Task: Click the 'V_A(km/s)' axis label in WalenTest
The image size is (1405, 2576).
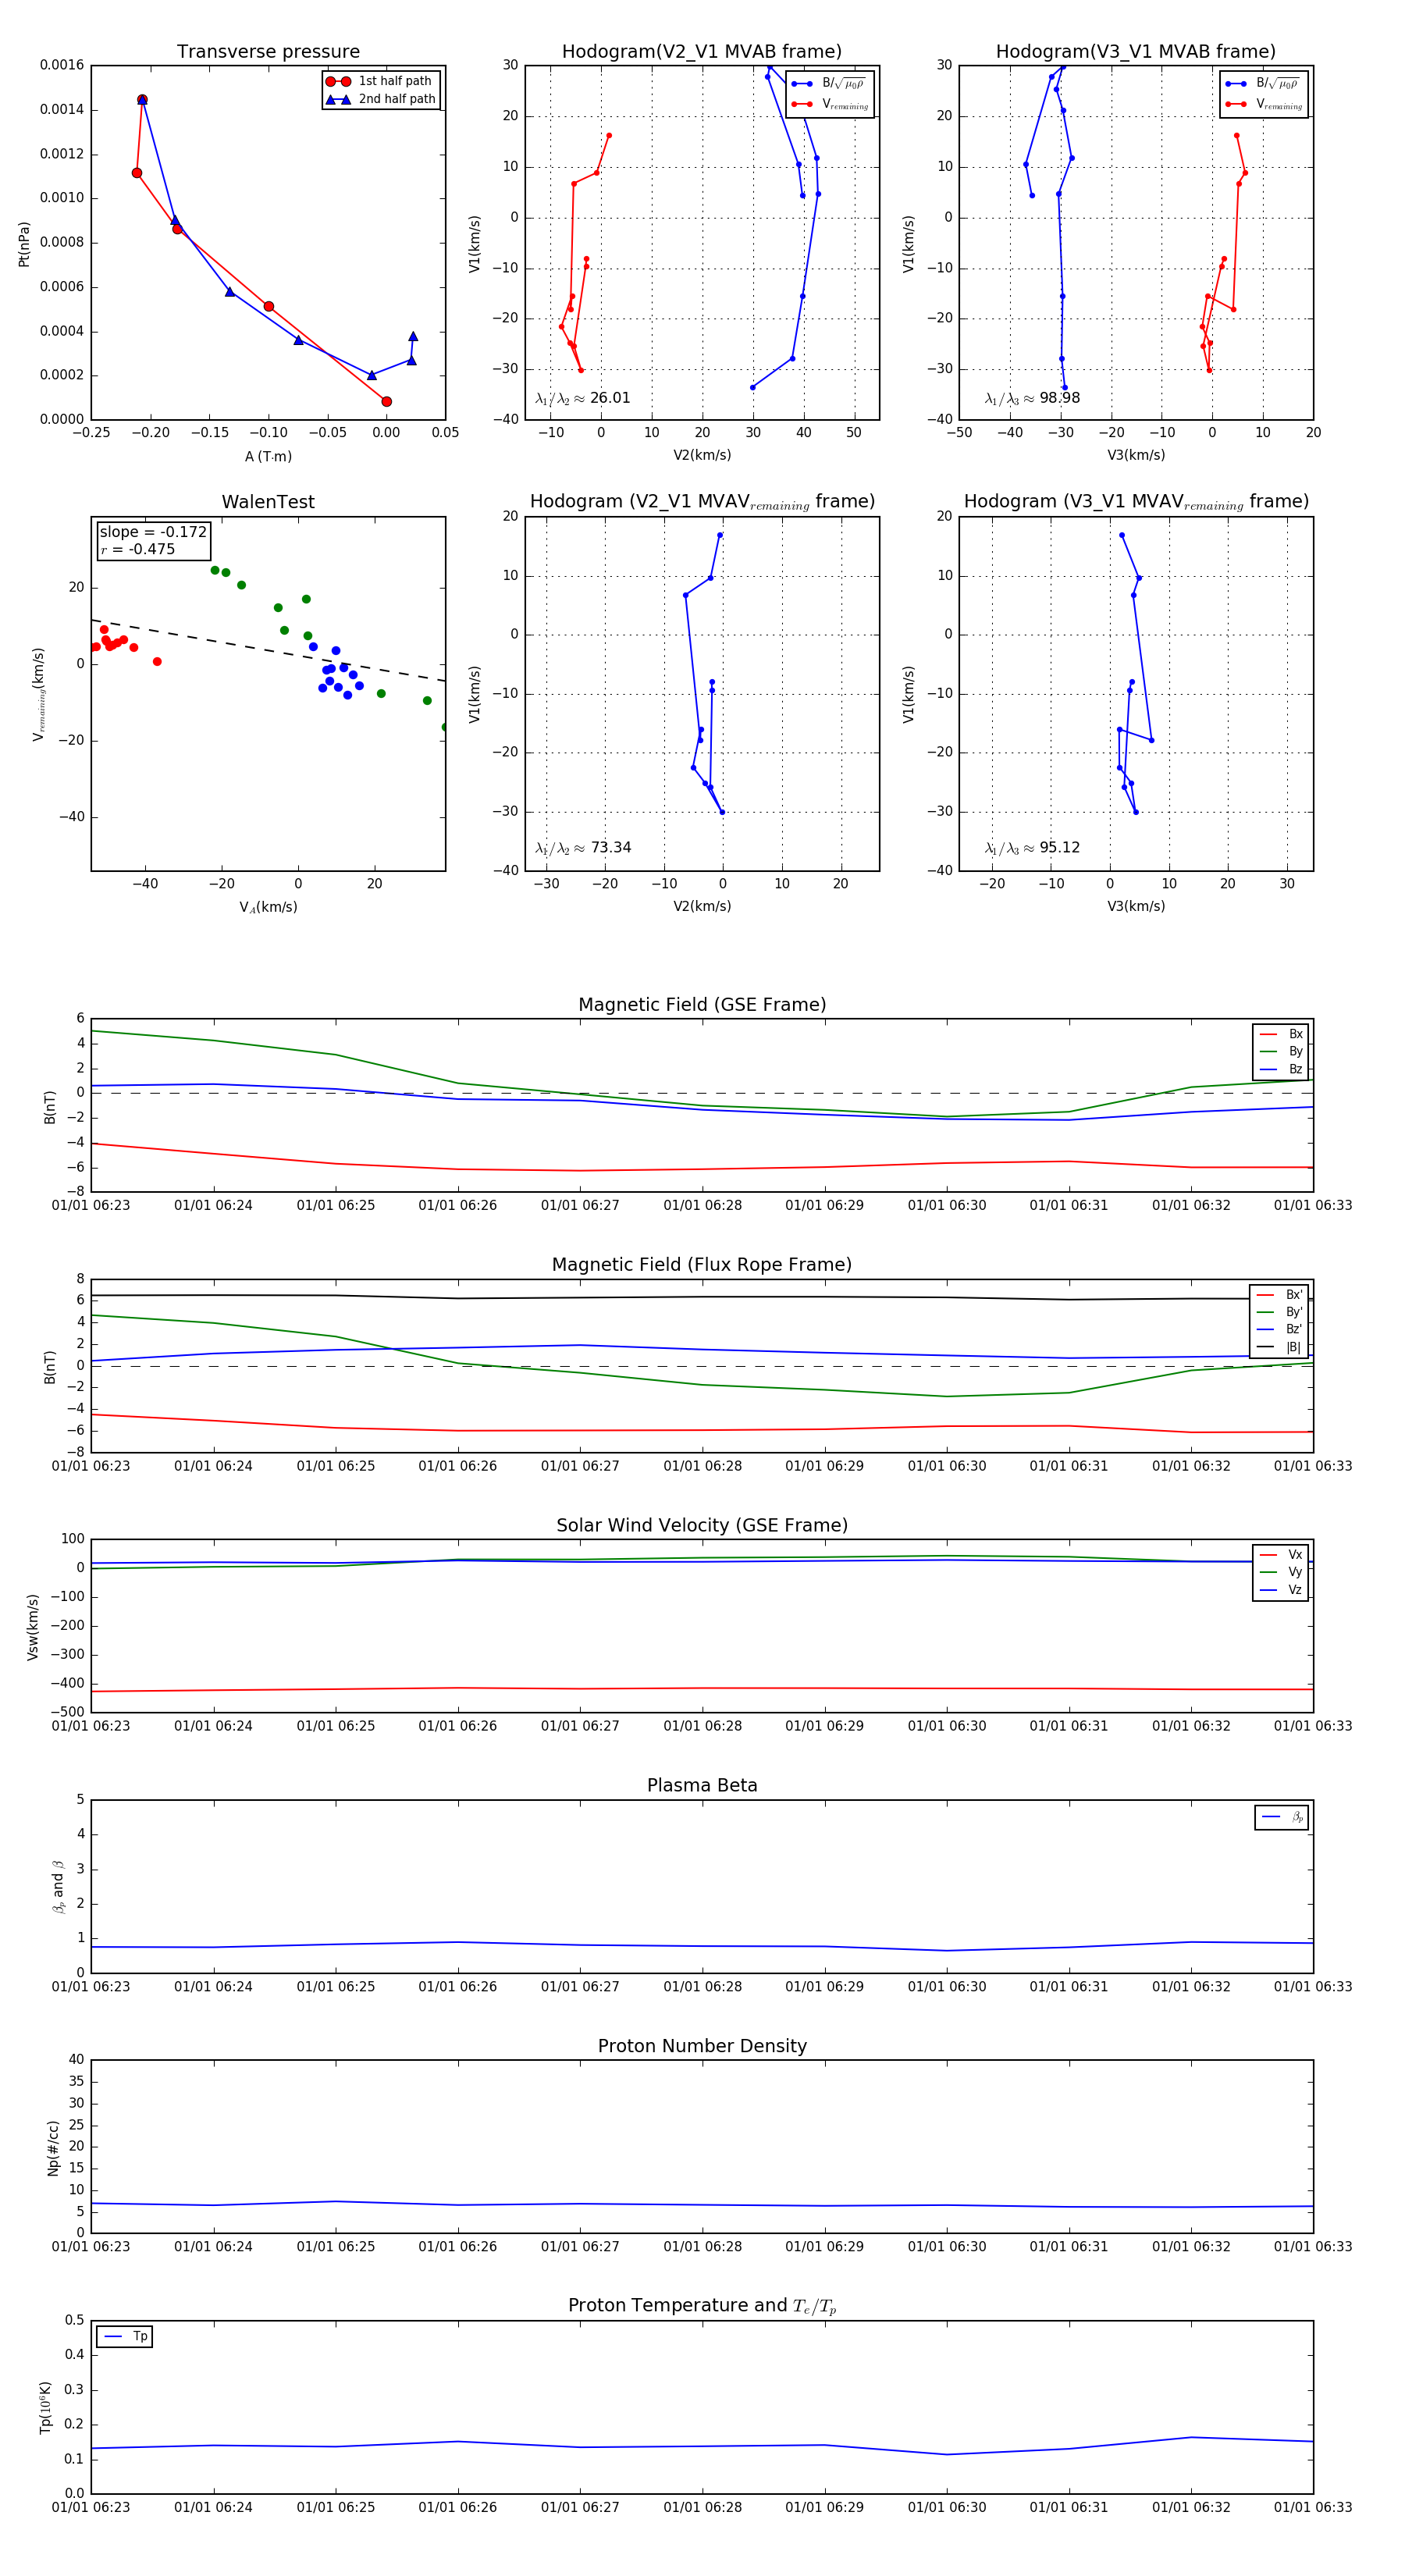Action: click(268, 907)
